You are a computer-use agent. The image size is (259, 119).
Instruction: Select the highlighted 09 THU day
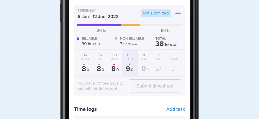(x=129, y=63)
